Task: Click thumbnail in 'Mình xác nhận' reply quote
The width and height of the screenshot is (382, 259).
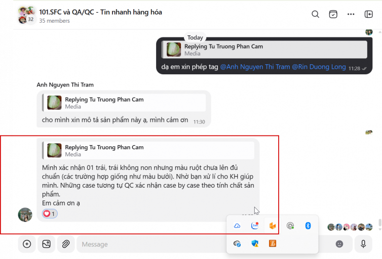Action: tap(54, 150)
